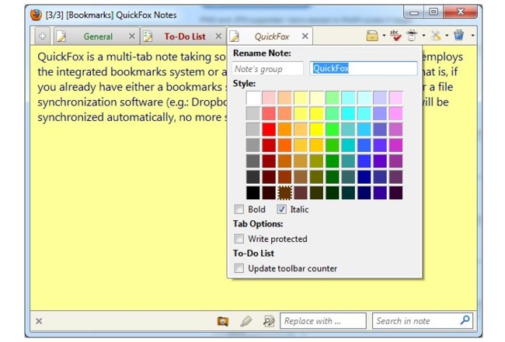Switch to the General tab
505x342 pixels.
[x=98, y=36]
